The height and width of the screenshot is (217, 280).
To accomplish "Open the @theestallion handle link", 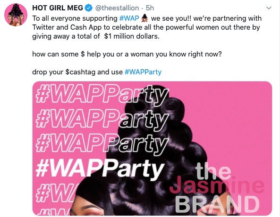I will 117,8.
